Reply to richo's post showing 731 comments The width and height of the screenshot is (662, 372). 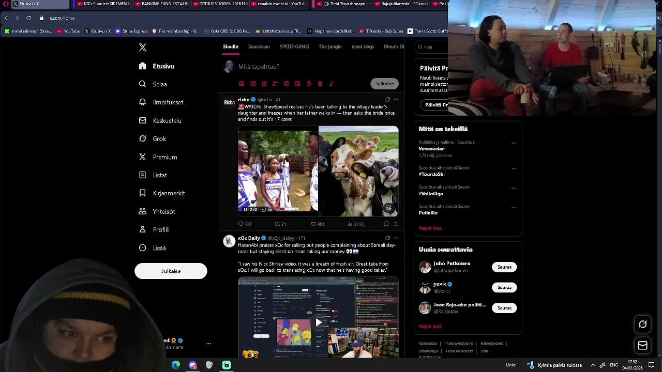[245, 224]
